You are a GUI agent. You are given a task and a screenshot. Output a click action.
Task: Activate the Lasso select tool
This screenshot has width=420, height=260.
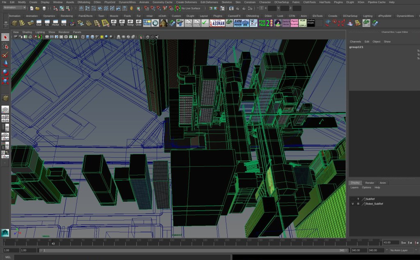click(x=5, y=46)
